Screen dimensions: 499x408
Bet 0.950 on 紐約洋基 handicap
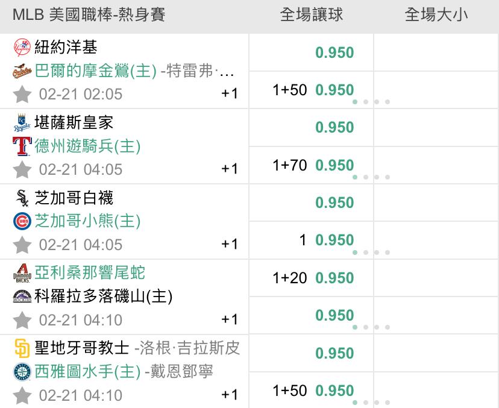point(334,52)
